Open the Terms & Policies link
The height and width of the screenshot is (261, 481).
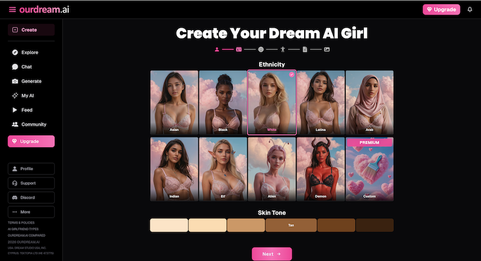click(x=22, y=223)
